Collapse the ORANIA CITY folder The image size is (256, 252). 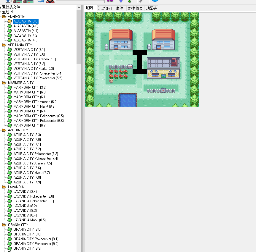tap(4, 225)
